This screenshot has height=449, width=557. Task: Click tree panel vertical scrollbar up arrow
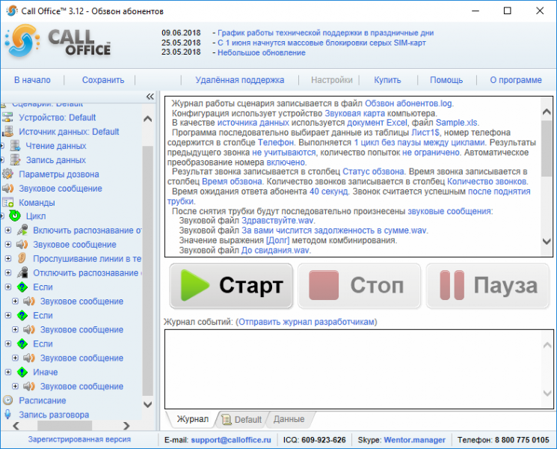click(x=147, y=118)
